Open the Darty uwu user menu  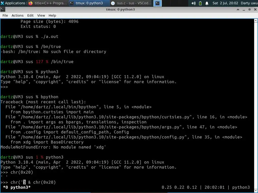point(249,3)
